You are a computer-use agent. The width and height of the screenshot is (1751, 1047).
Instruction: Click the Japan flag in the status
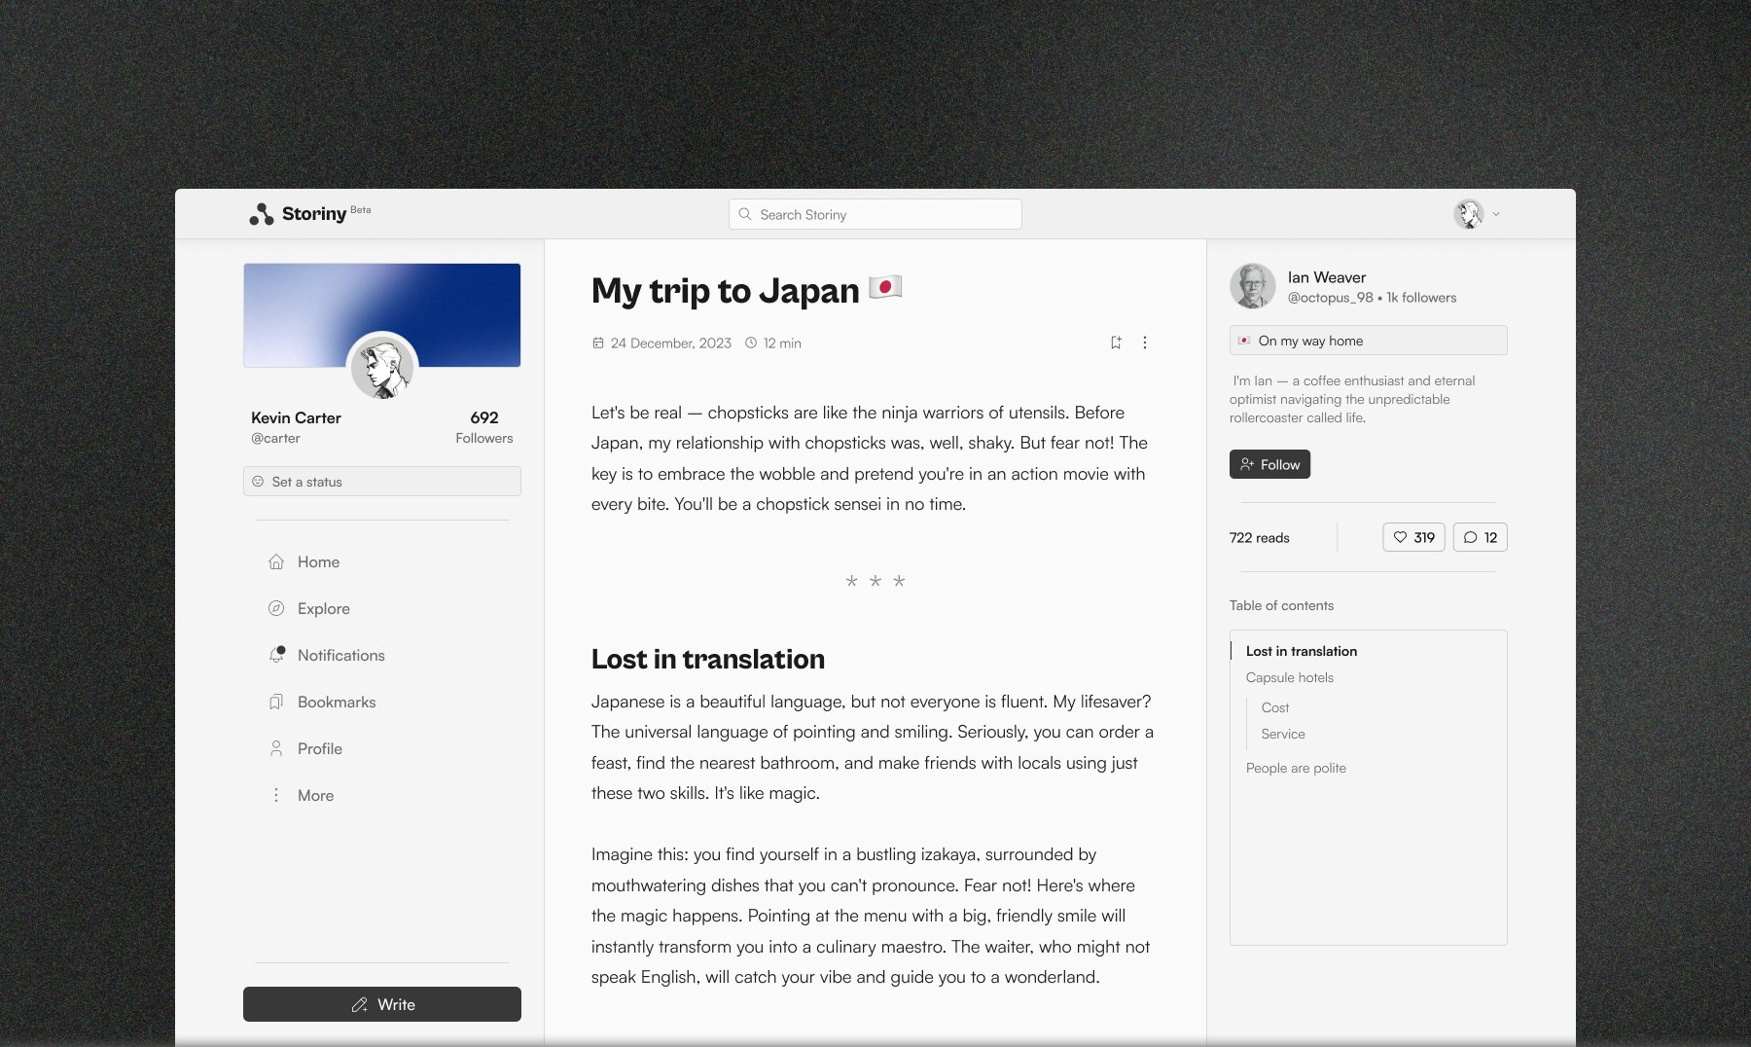click(1244, 341)
